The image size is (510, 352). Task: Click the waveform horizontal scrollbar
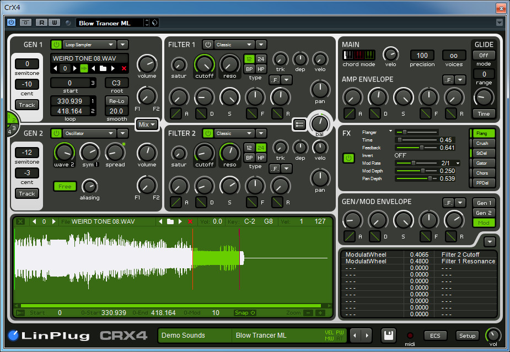click(171, 306)
